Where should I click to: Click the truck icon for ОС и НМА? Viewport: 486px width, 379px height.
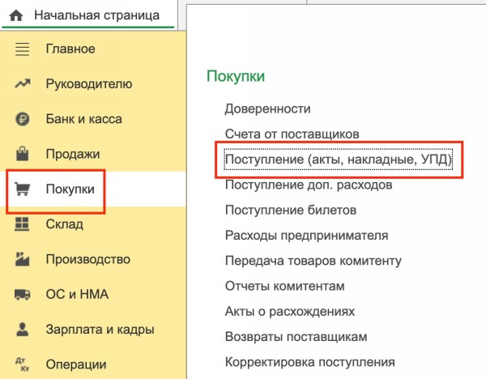pos(23,295)
